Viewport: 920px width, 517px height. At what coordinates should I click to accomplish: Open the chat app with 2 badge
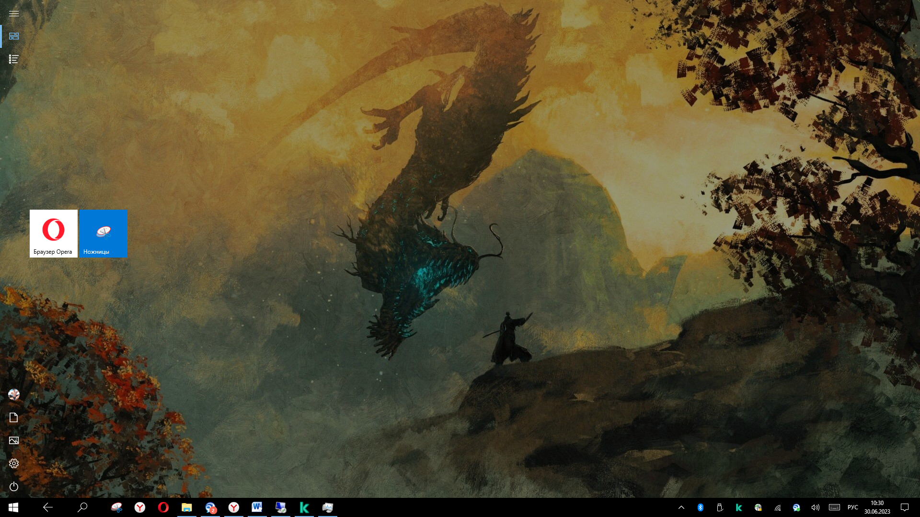(210, 507)
